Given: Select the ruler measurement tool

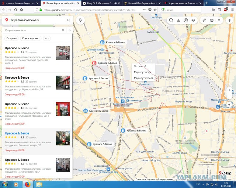Looking at the screenshot, I should click(204, 20).
